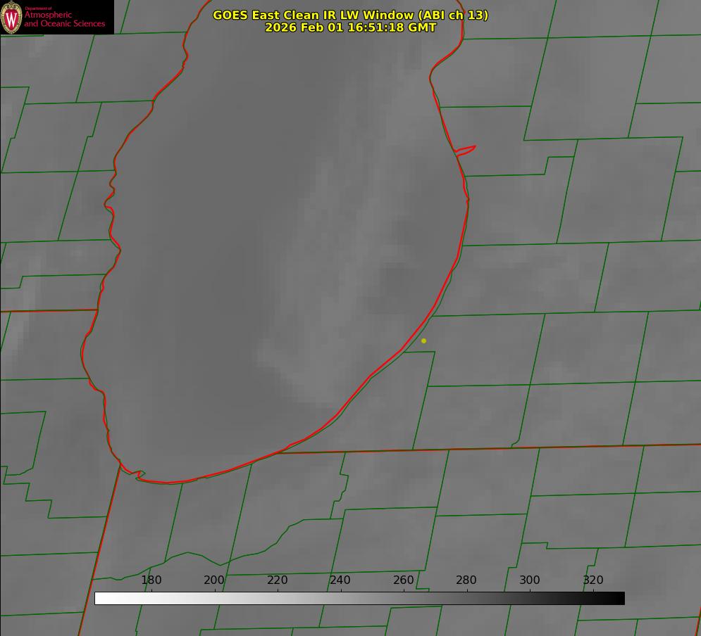Click the colorbar label '220'
701x636 pixels.
277,580
